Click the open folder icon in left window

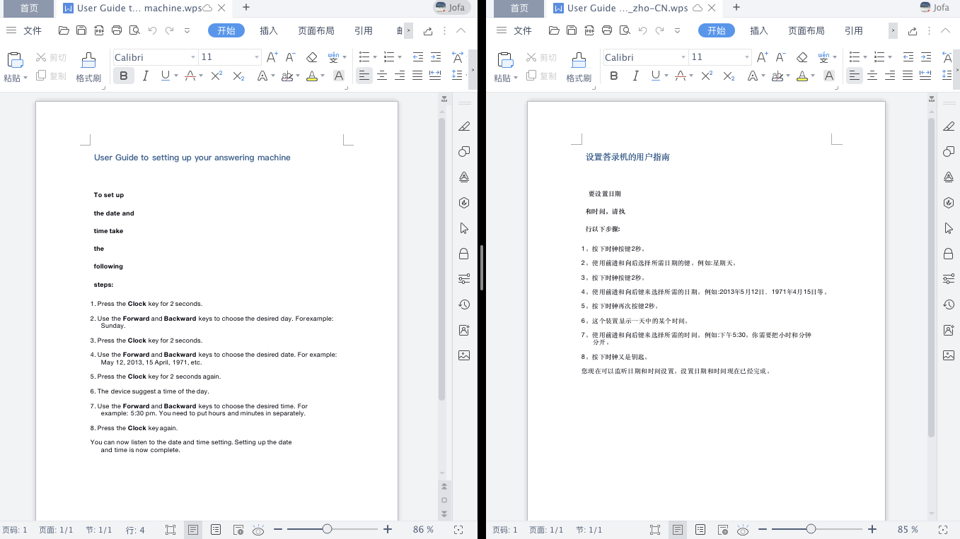[x=64, y=30]
